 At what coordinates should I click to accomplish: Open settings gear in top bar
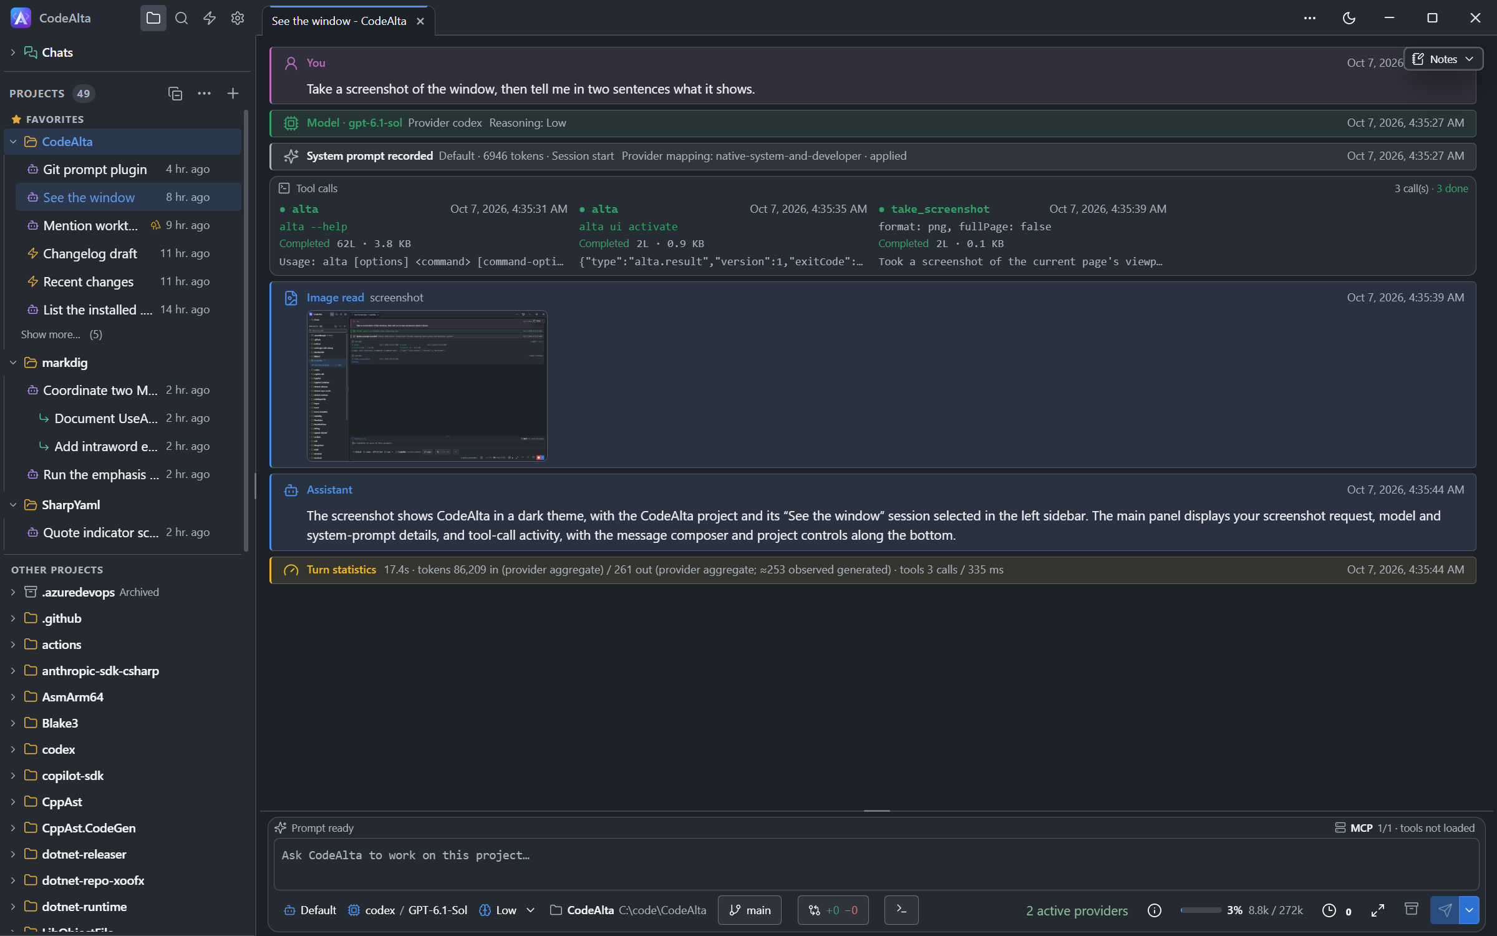(x=237, y=18)
